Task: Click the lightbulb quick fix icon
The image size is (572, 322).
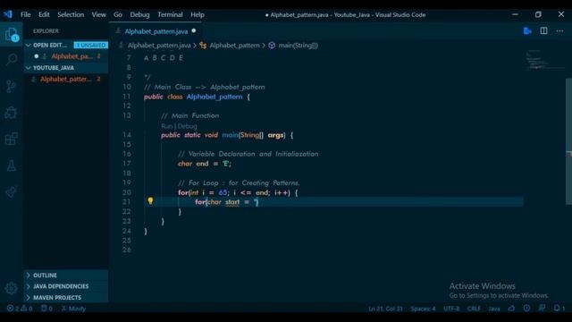Action: 150,200
